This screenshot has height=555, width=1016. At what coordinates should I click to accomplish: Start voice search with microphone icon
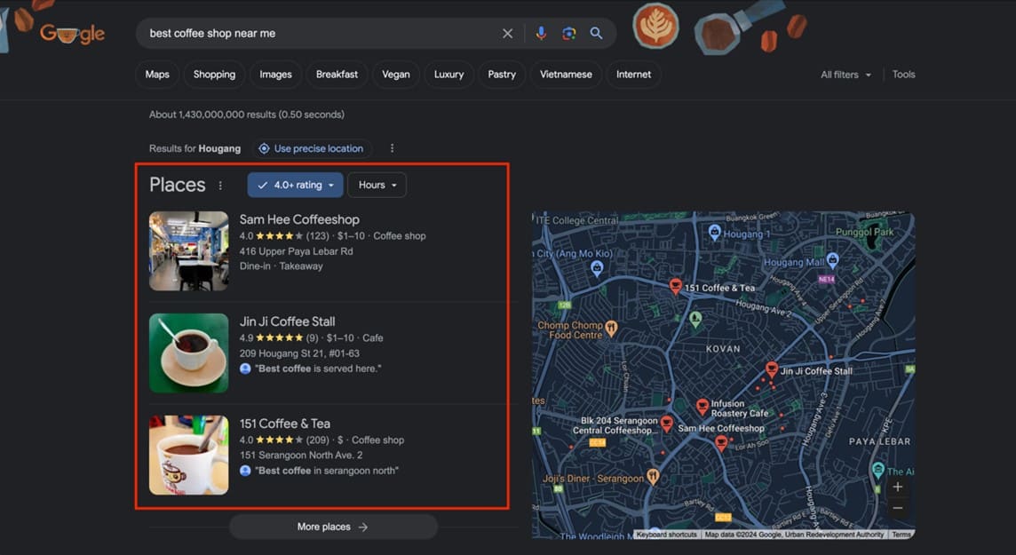pos(540,34)
